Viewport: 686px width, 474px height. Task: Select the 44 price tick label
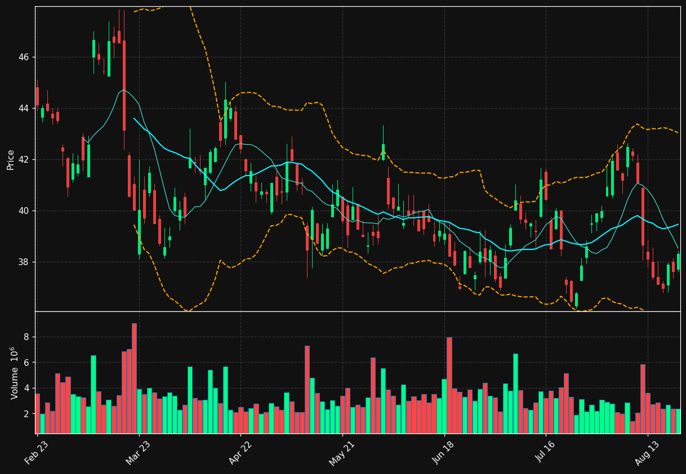pos(23,109)
